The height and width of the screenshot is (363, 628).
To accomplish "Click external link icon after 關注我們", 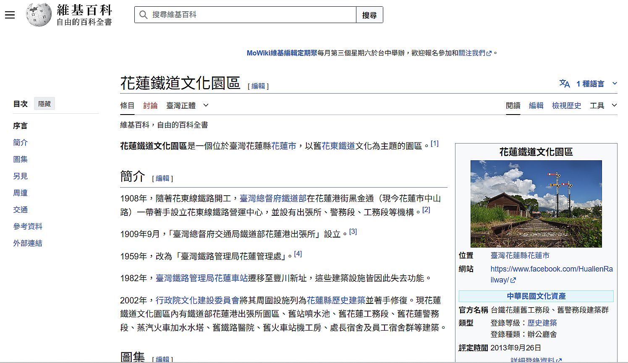I will point(489,53).
